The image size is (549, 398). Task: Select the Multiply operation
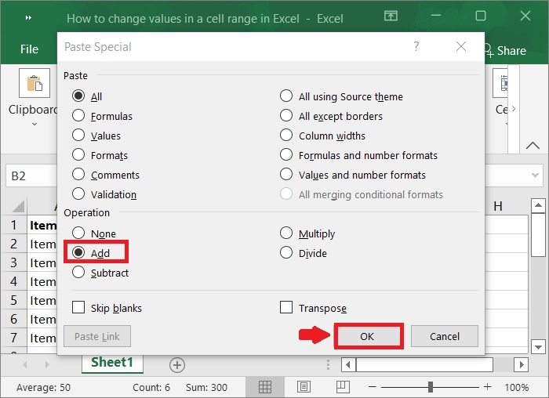pos(286,233)
